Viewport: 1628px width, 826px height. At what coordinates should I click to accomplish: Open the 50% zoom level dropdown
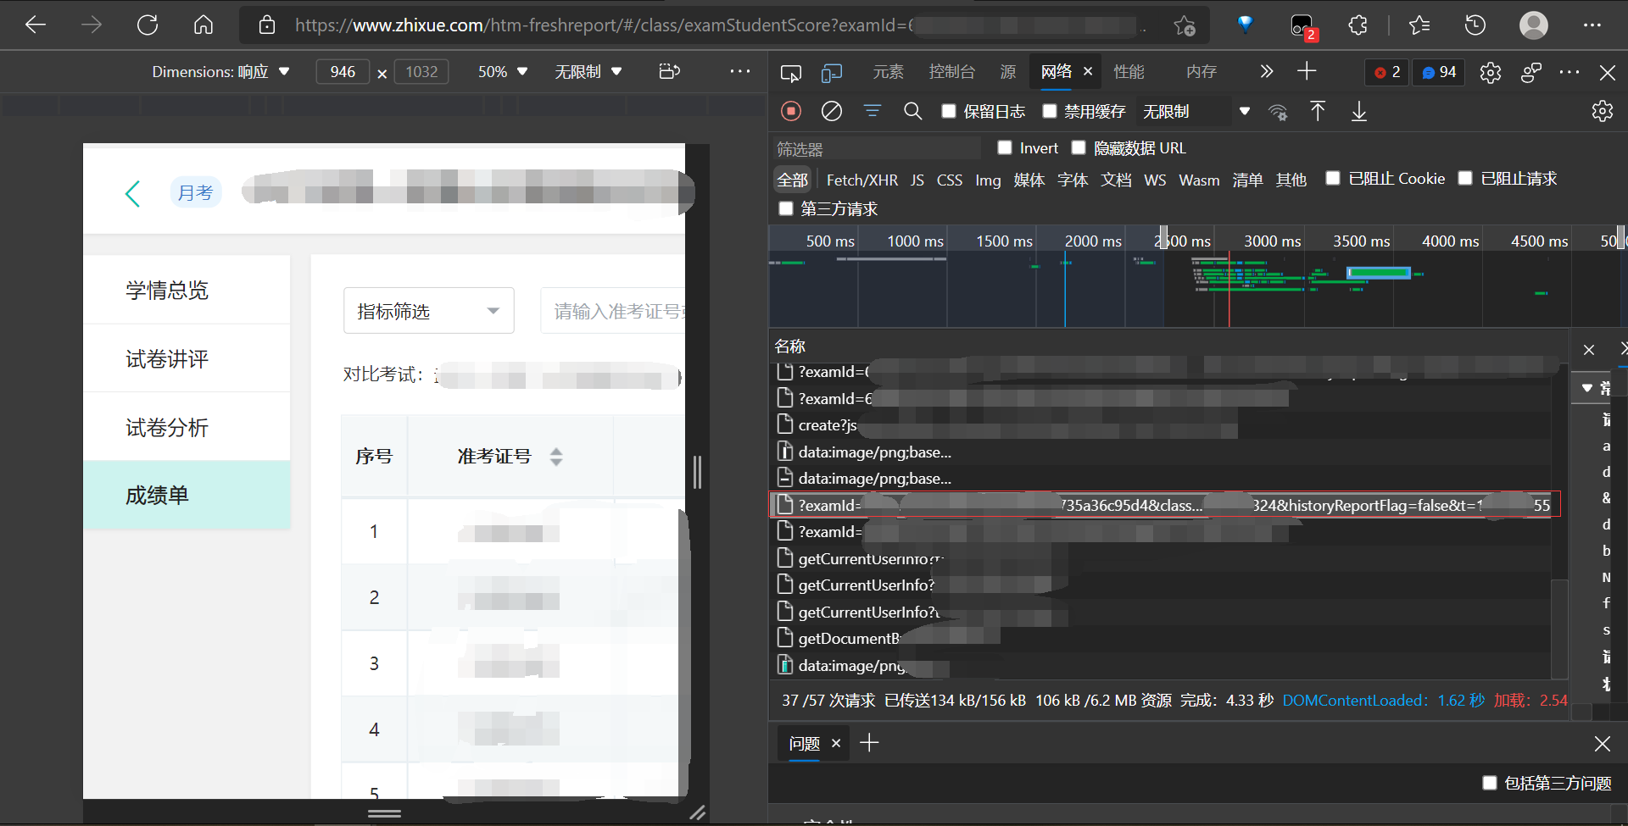[x=501, y=71]
